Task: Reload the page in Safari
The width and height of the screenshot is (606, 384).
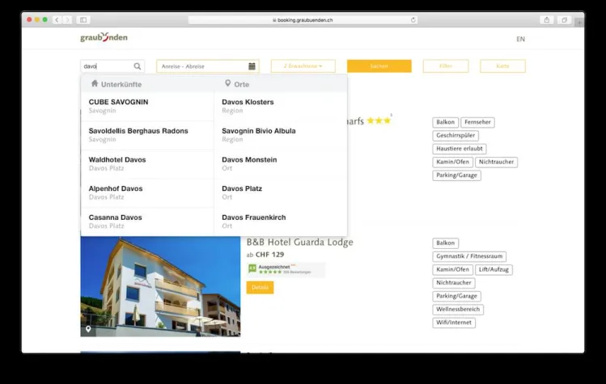Action: point(413,19)
